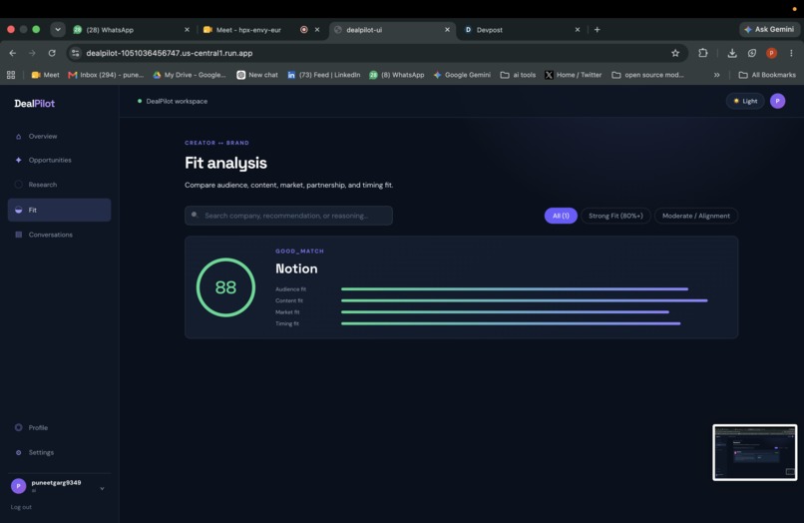The image size is (804, 523).
Task: Expand the tab search dropdown arrow
Action: tap(58, 29)
